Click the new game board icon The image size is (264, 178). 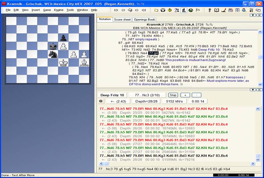(156, 10)
